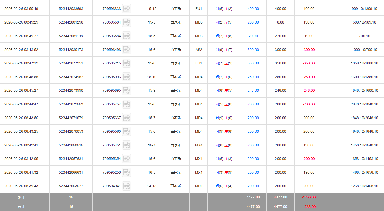Open blue 200.00 link in 08:42:41 row
384x211 pixels.
tap(253, 145)
